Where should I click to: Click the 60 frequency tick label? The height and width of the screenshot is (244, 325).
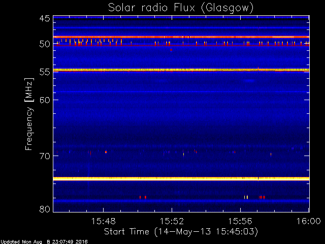45,100
